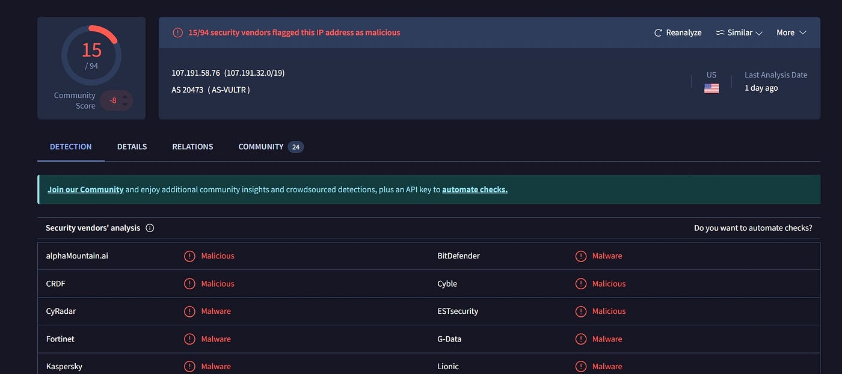
Task: Click the Malicious verdict for alphaMountain.ai
Action: click(x=218, y=256)
